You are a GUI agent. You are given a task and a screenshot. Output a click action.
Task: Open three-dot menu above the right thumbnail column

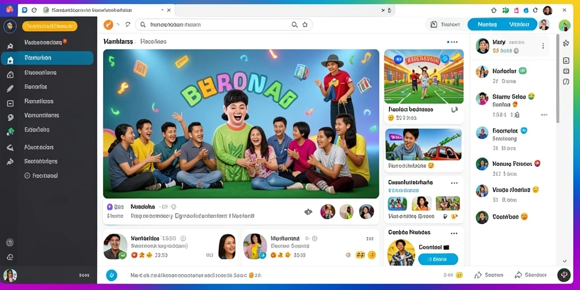pos(452,42)
